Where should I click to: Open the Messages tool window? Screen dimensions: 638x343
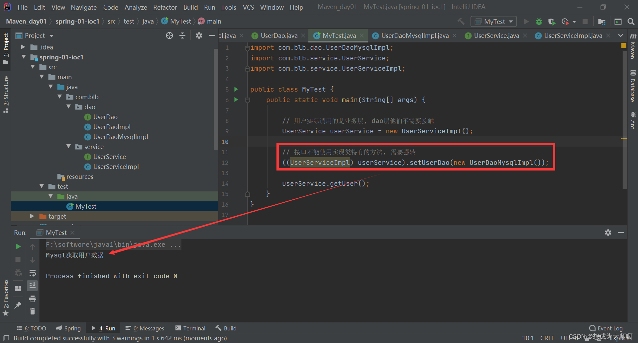pos(145,328)
